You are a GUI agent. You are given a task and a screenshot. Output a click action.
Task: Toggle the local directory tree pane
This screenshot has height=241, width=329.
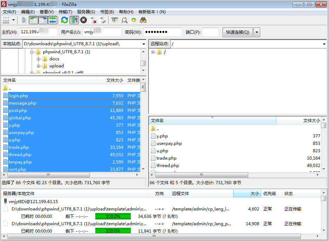[33, 20]
